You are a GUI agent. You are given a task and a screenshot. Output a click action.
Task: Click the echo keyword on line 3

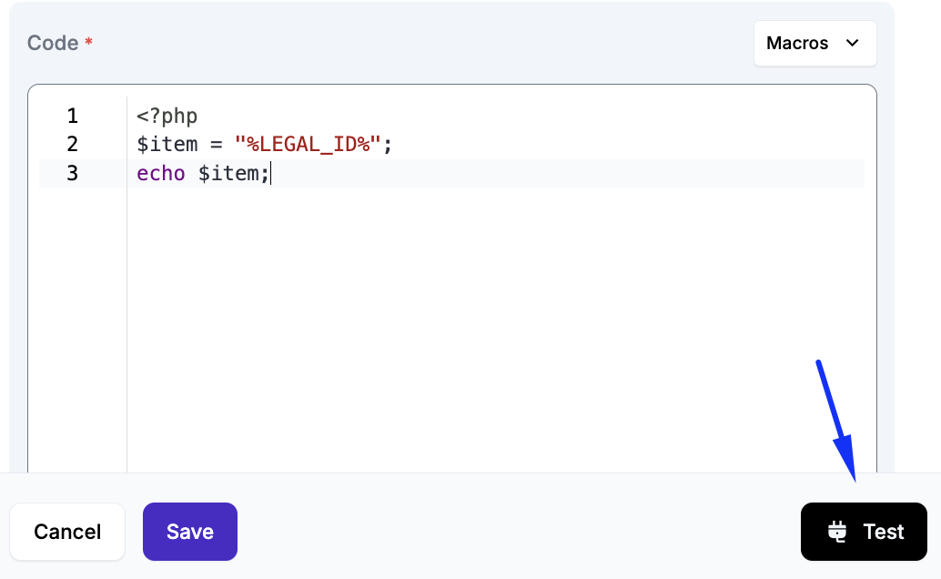[x=161, y=173]
